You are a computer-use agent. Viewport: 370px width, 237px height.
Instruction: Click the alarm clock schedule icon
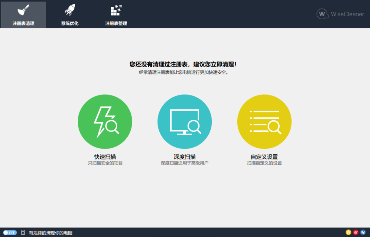tap(23, 232)
